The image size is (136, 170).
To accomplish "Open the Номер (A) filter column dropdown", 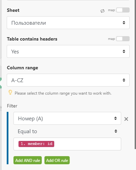I will coord(67,118).
